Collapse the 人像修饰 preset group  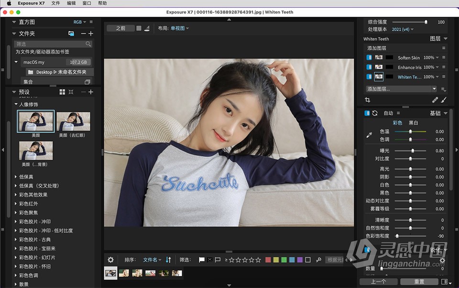[x=16, y=104]
